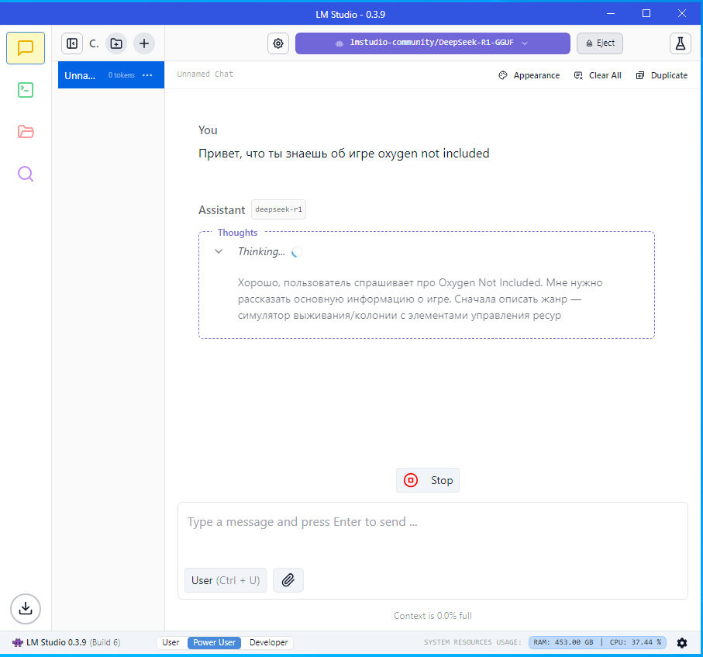
Task: Click the LM Studio logo in status bar
Action: tap(18, 642)
